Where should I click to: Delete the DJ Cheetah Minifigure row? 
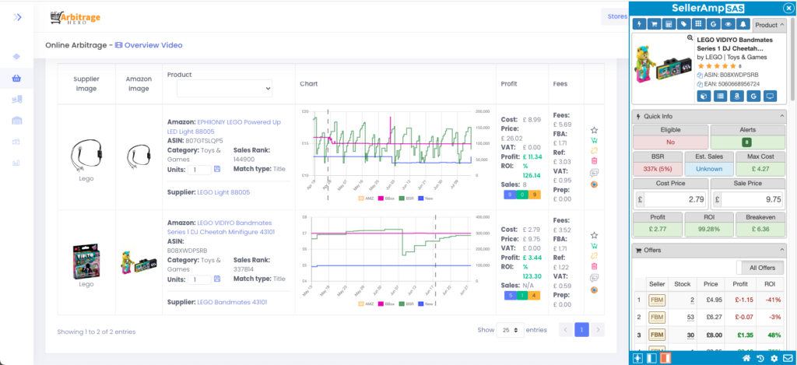pos(594,266)
